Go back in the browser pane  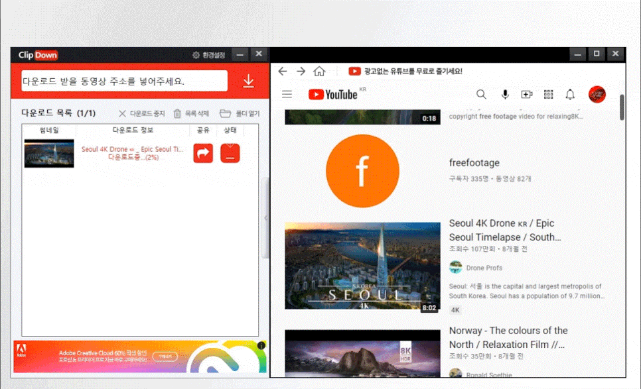(283, 72)
